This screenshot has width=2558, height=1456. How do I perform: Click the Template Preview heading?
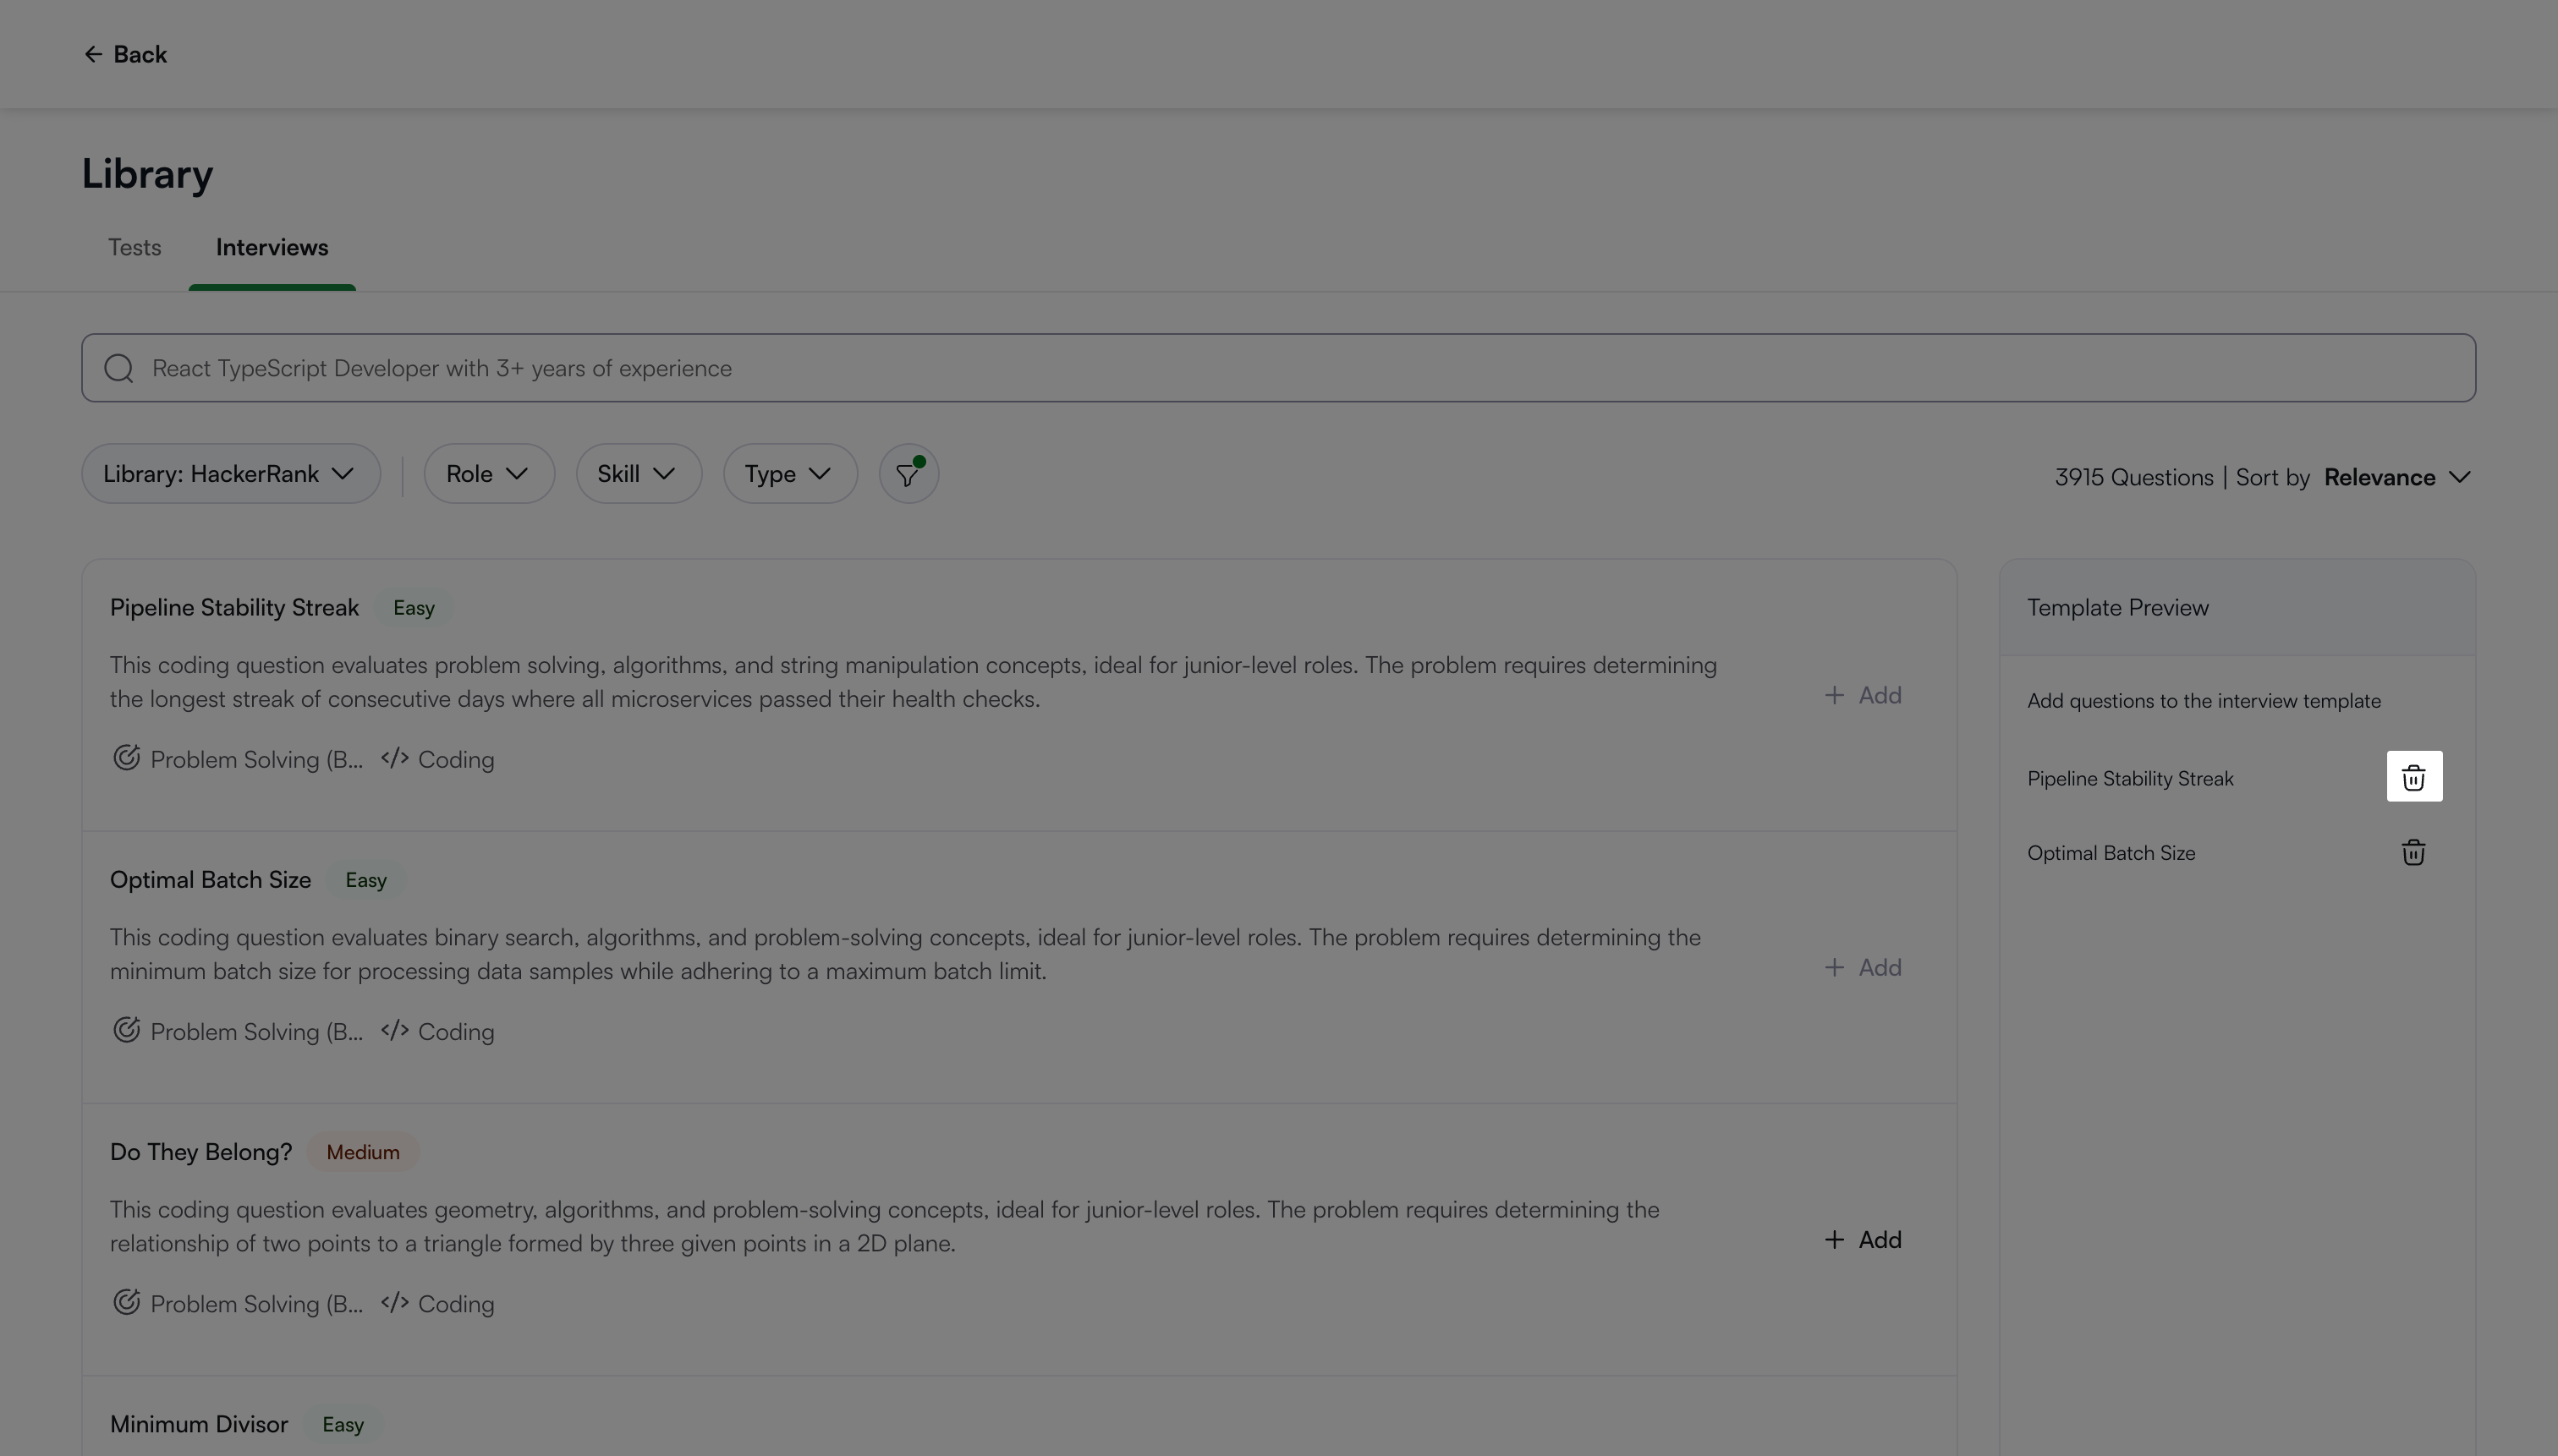coord(2118,608)
